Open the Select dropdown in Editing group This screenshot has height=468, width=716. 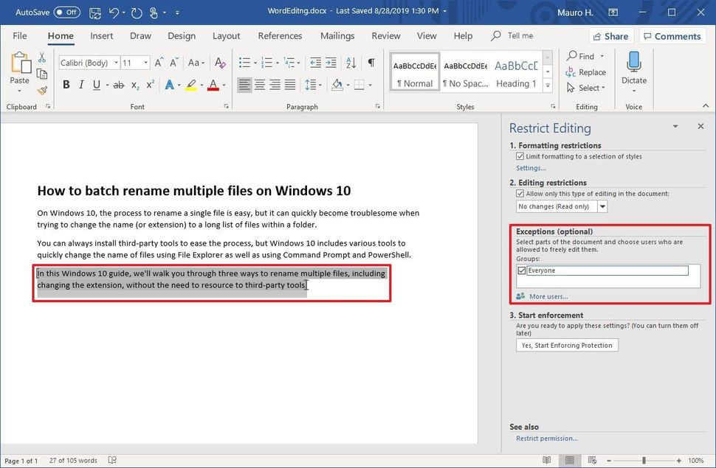[587, 88]
